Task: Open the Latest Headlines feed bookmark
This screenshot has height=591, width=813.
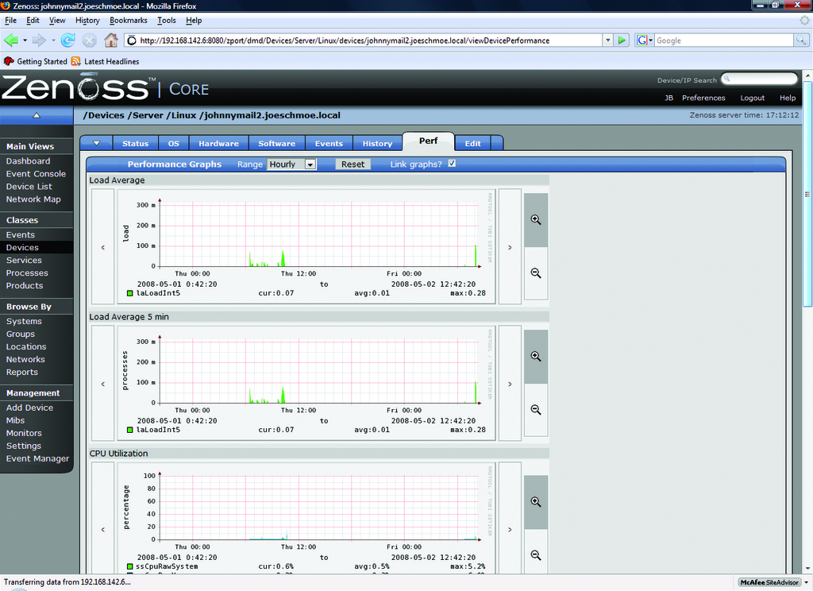Action: [111, 61]
